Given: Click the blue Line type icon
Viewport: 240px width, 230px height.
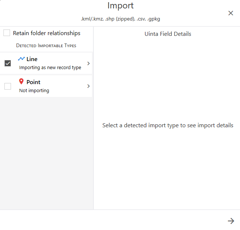Looking at the screenshot, I should (21, 59).
